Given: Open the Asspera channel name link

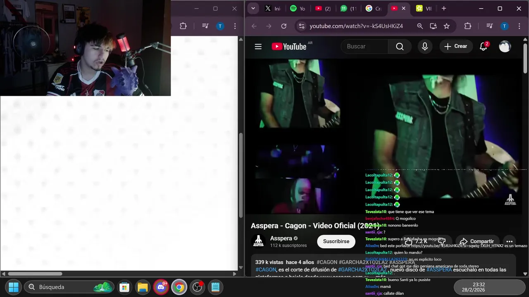Looking at the screenshot, I should [281, 238].
